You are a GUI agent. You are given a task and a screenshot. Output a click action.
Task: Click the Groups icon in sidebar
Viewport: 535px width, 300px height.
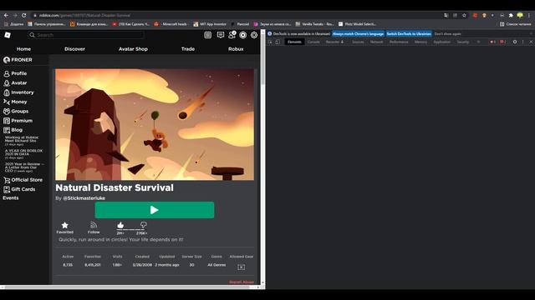point(7,111)
